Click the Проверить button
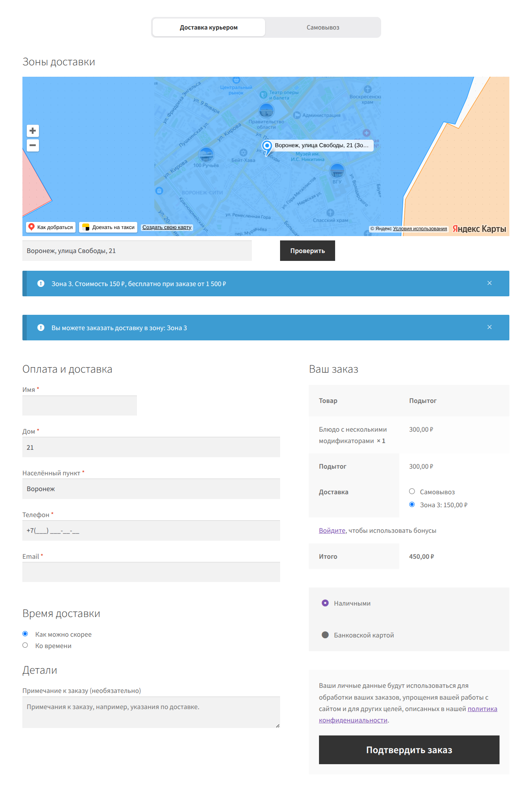Screen dimensions: 531x787 [308, 251]
